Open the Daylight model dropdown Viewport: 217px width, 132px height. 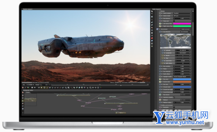(182, 76)
